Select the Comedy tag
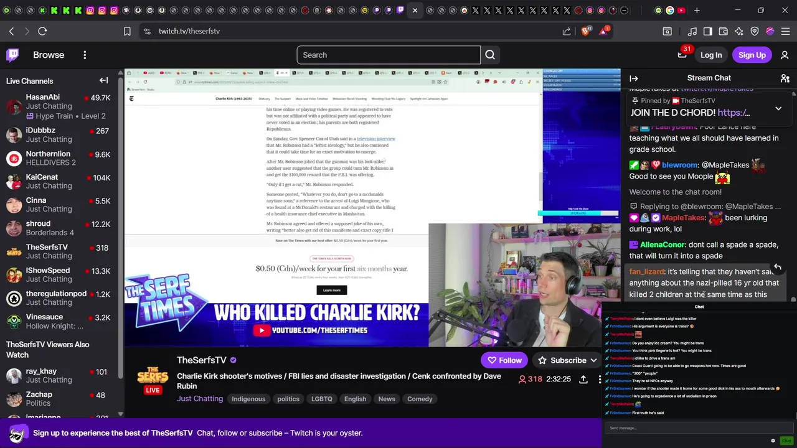 point(420,399)
